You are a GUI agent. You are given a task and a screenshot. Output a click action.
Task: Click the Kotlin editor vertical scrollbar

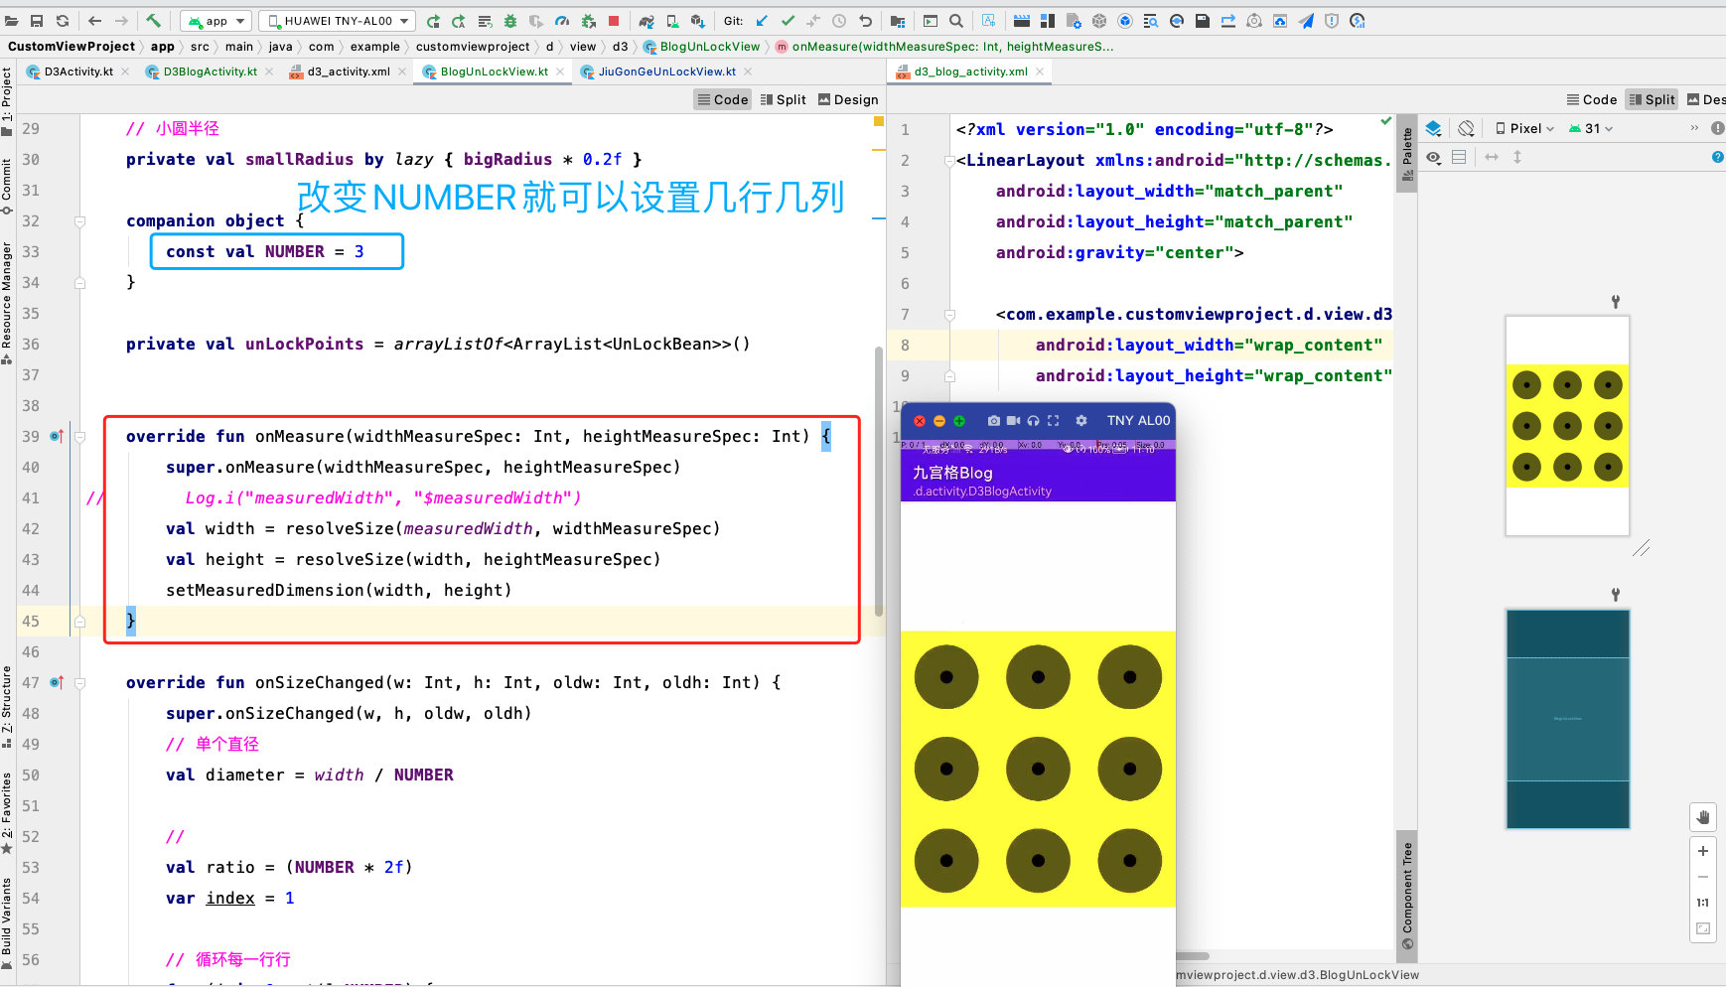coord(879,482)
